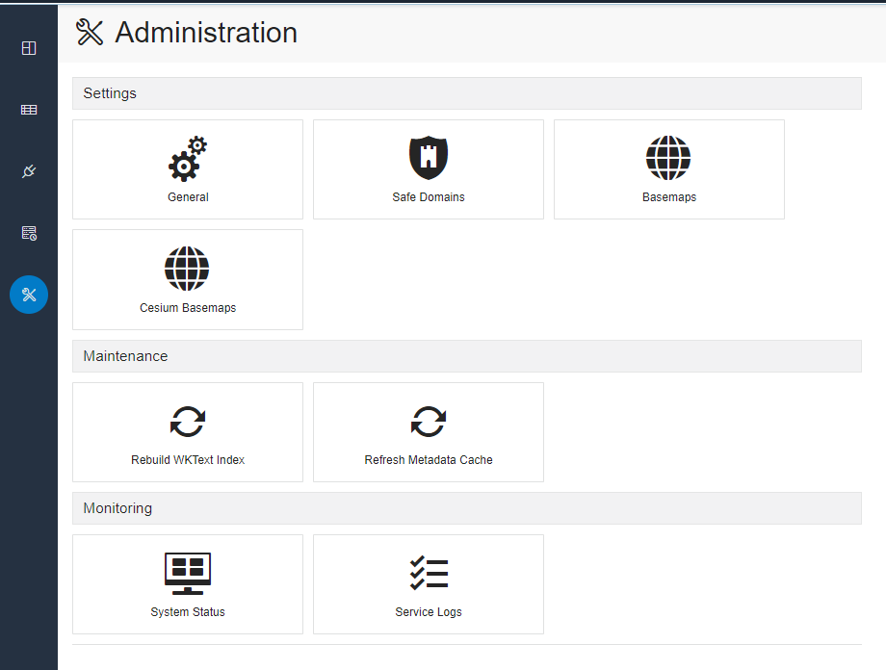Click the Service Logs checklist icon
The height and width of the screenshot is (670, 886).
(429, 574)
